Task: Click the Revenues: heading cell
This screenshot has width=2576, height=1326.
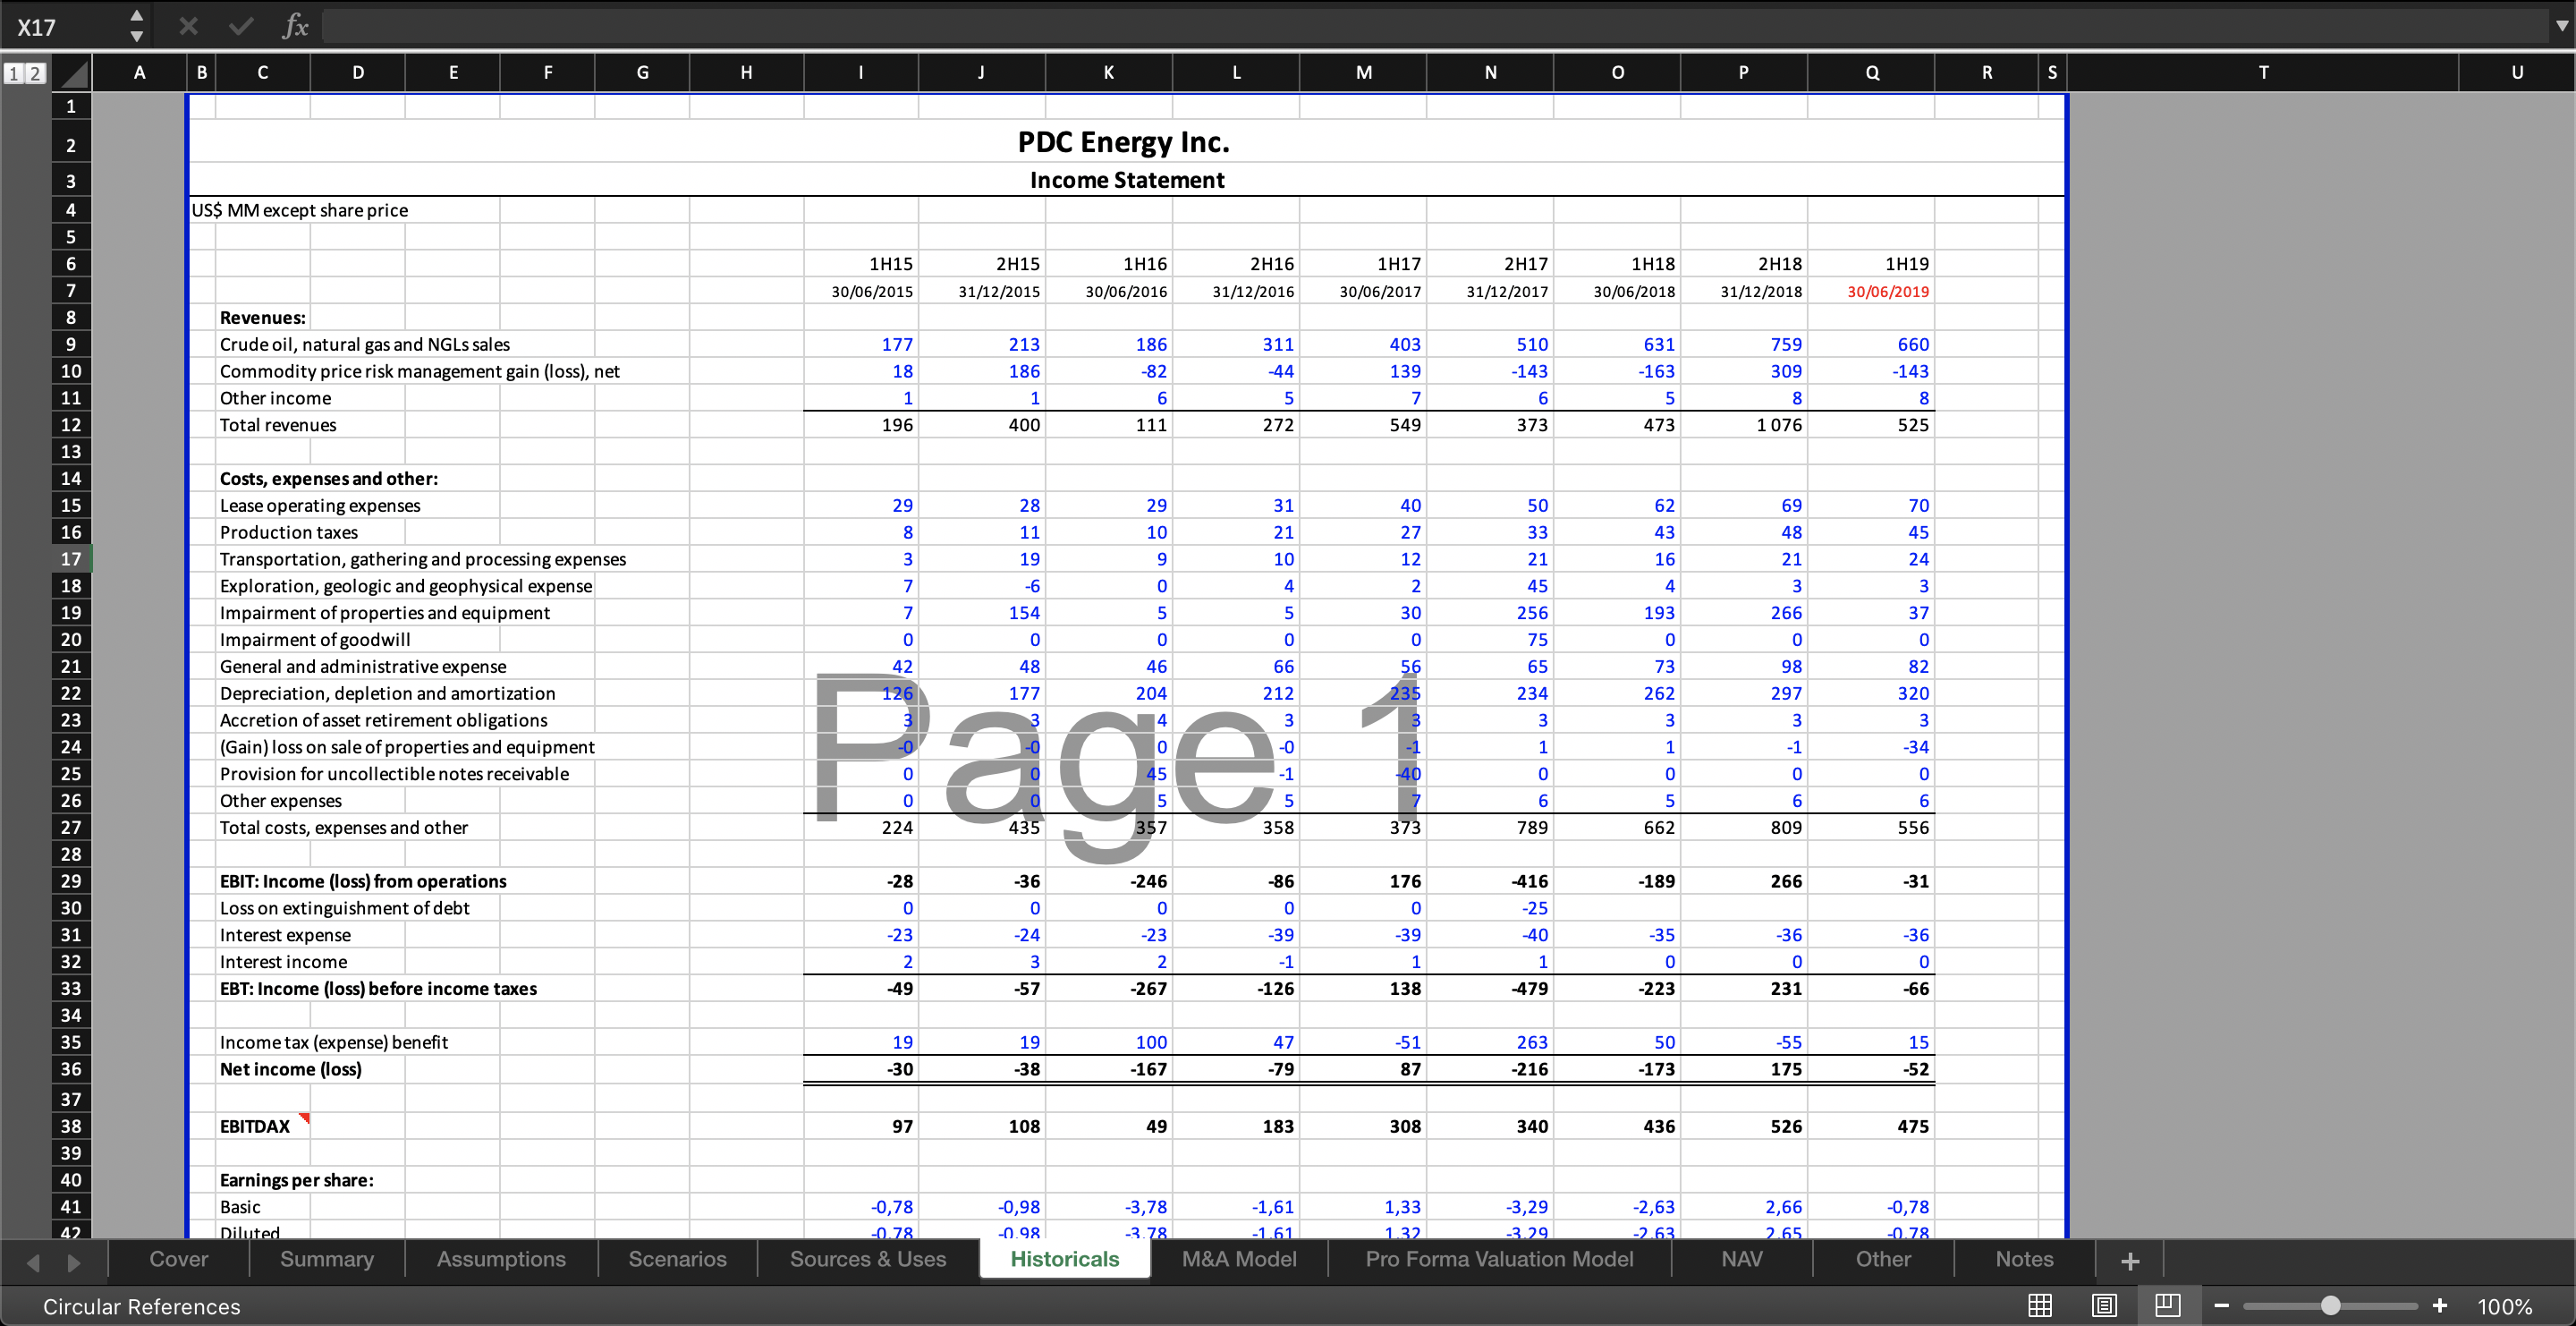Action: pyautogui.click(x=263, y=318)
